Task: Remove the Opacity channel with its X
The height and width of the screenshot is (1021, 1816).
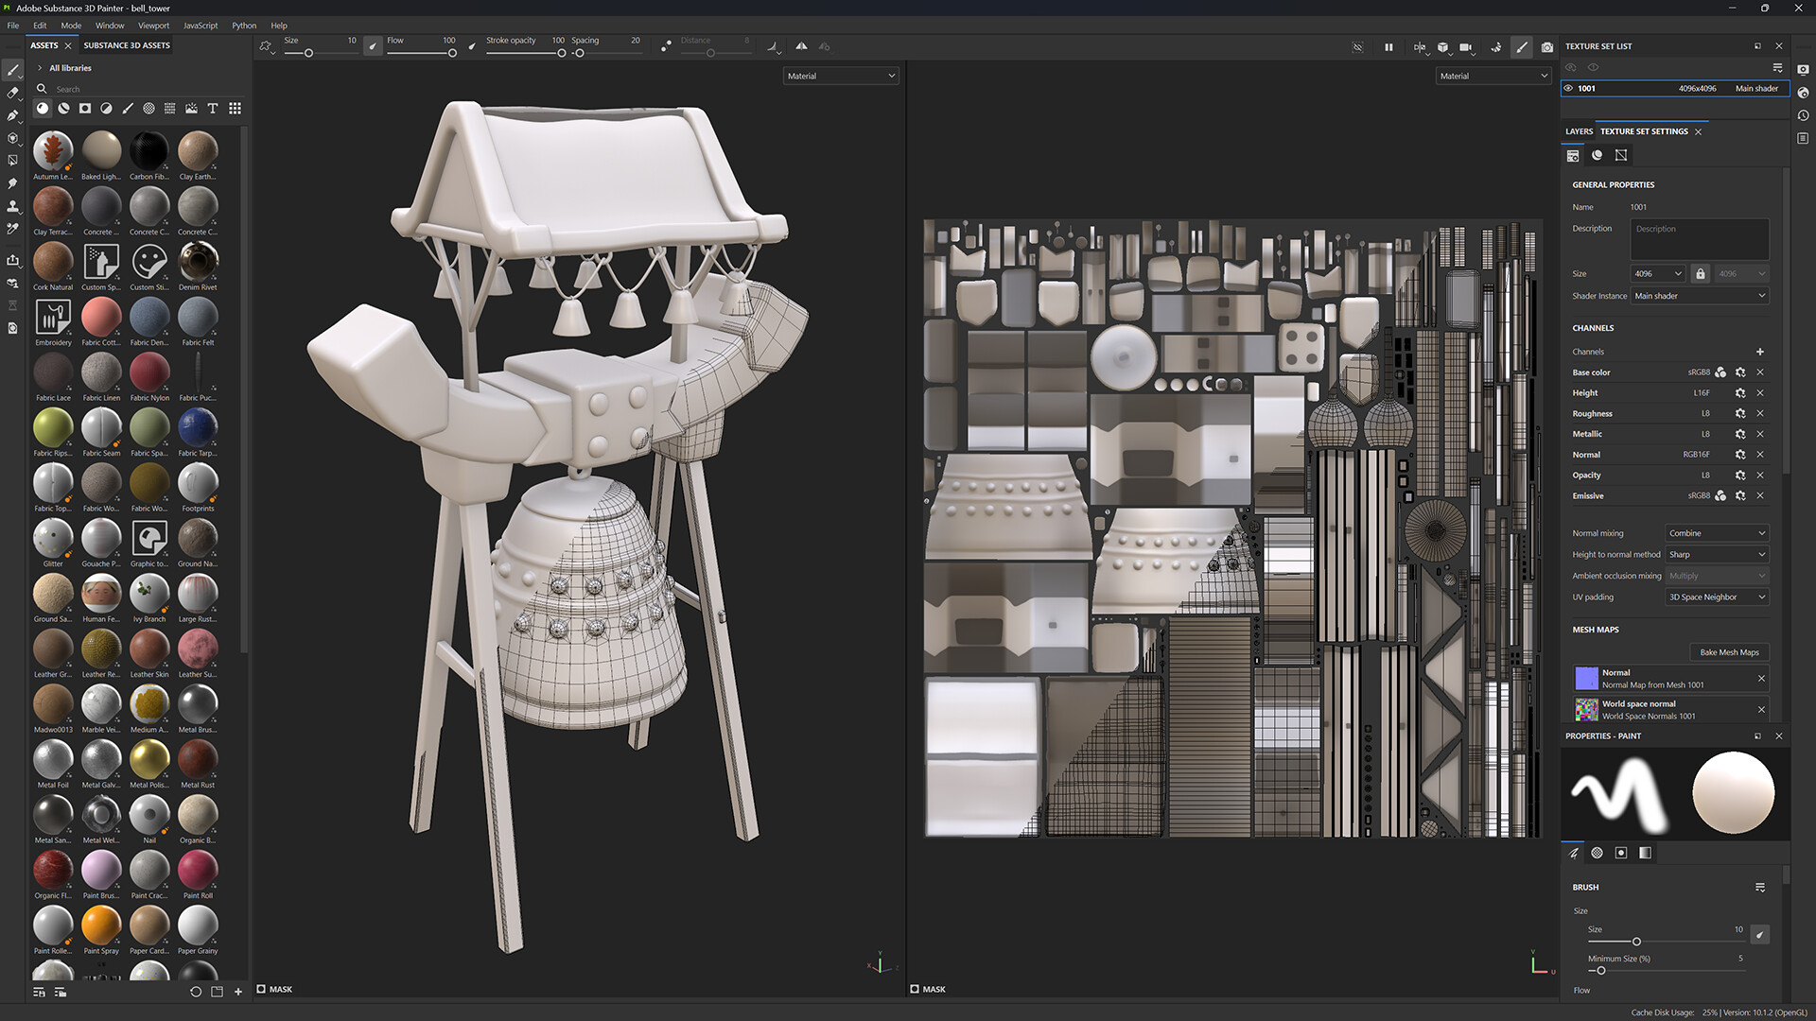Action: tap(1760, 476)
